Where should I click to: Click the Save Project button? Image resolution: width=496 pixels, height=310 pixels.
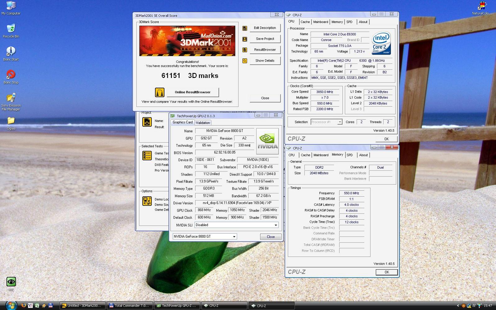pos(265,39)
